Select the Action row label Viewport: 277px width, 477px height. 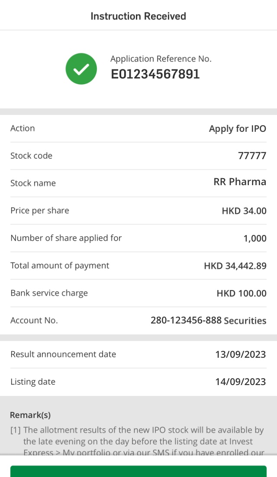[x=23, y=128]
